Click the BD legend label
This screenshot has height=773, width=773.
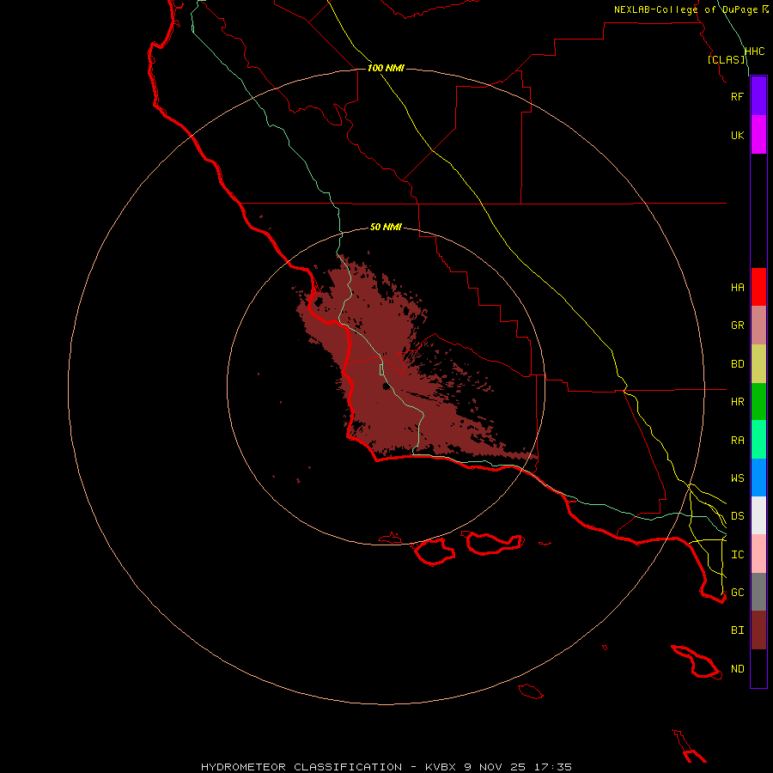coord(737,364)
